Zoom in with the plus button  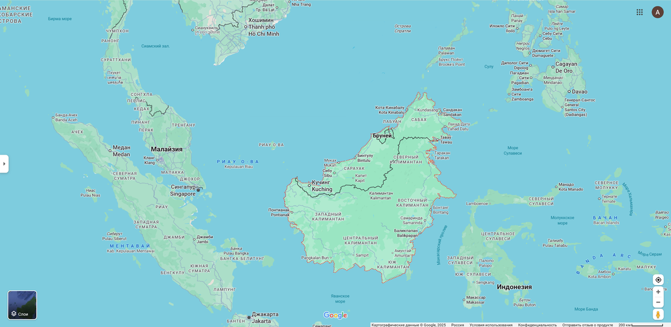pyautogui.click(x=658, y=292)
